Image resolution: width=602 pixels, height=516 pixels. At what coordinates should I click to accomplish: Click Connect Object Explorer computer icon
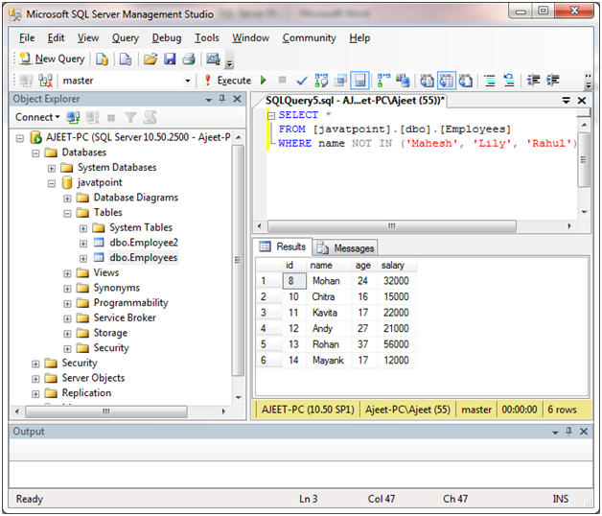(x=73, y=117)
